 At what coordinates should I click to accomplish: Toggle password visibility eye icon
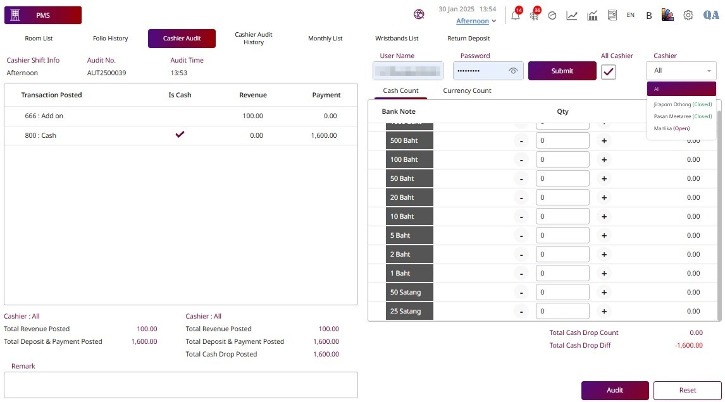click(514, 71)
